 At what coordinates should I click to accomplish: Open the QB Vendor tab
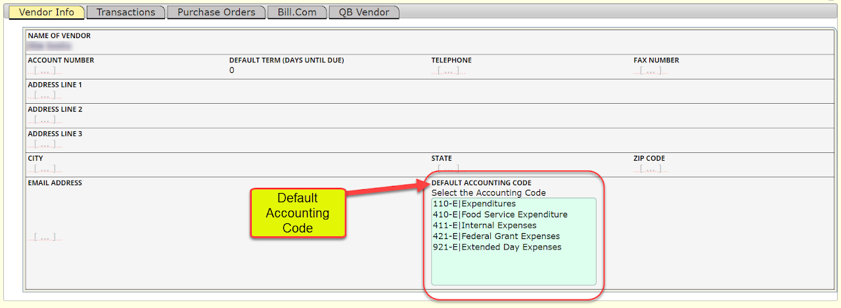(364, 12)
